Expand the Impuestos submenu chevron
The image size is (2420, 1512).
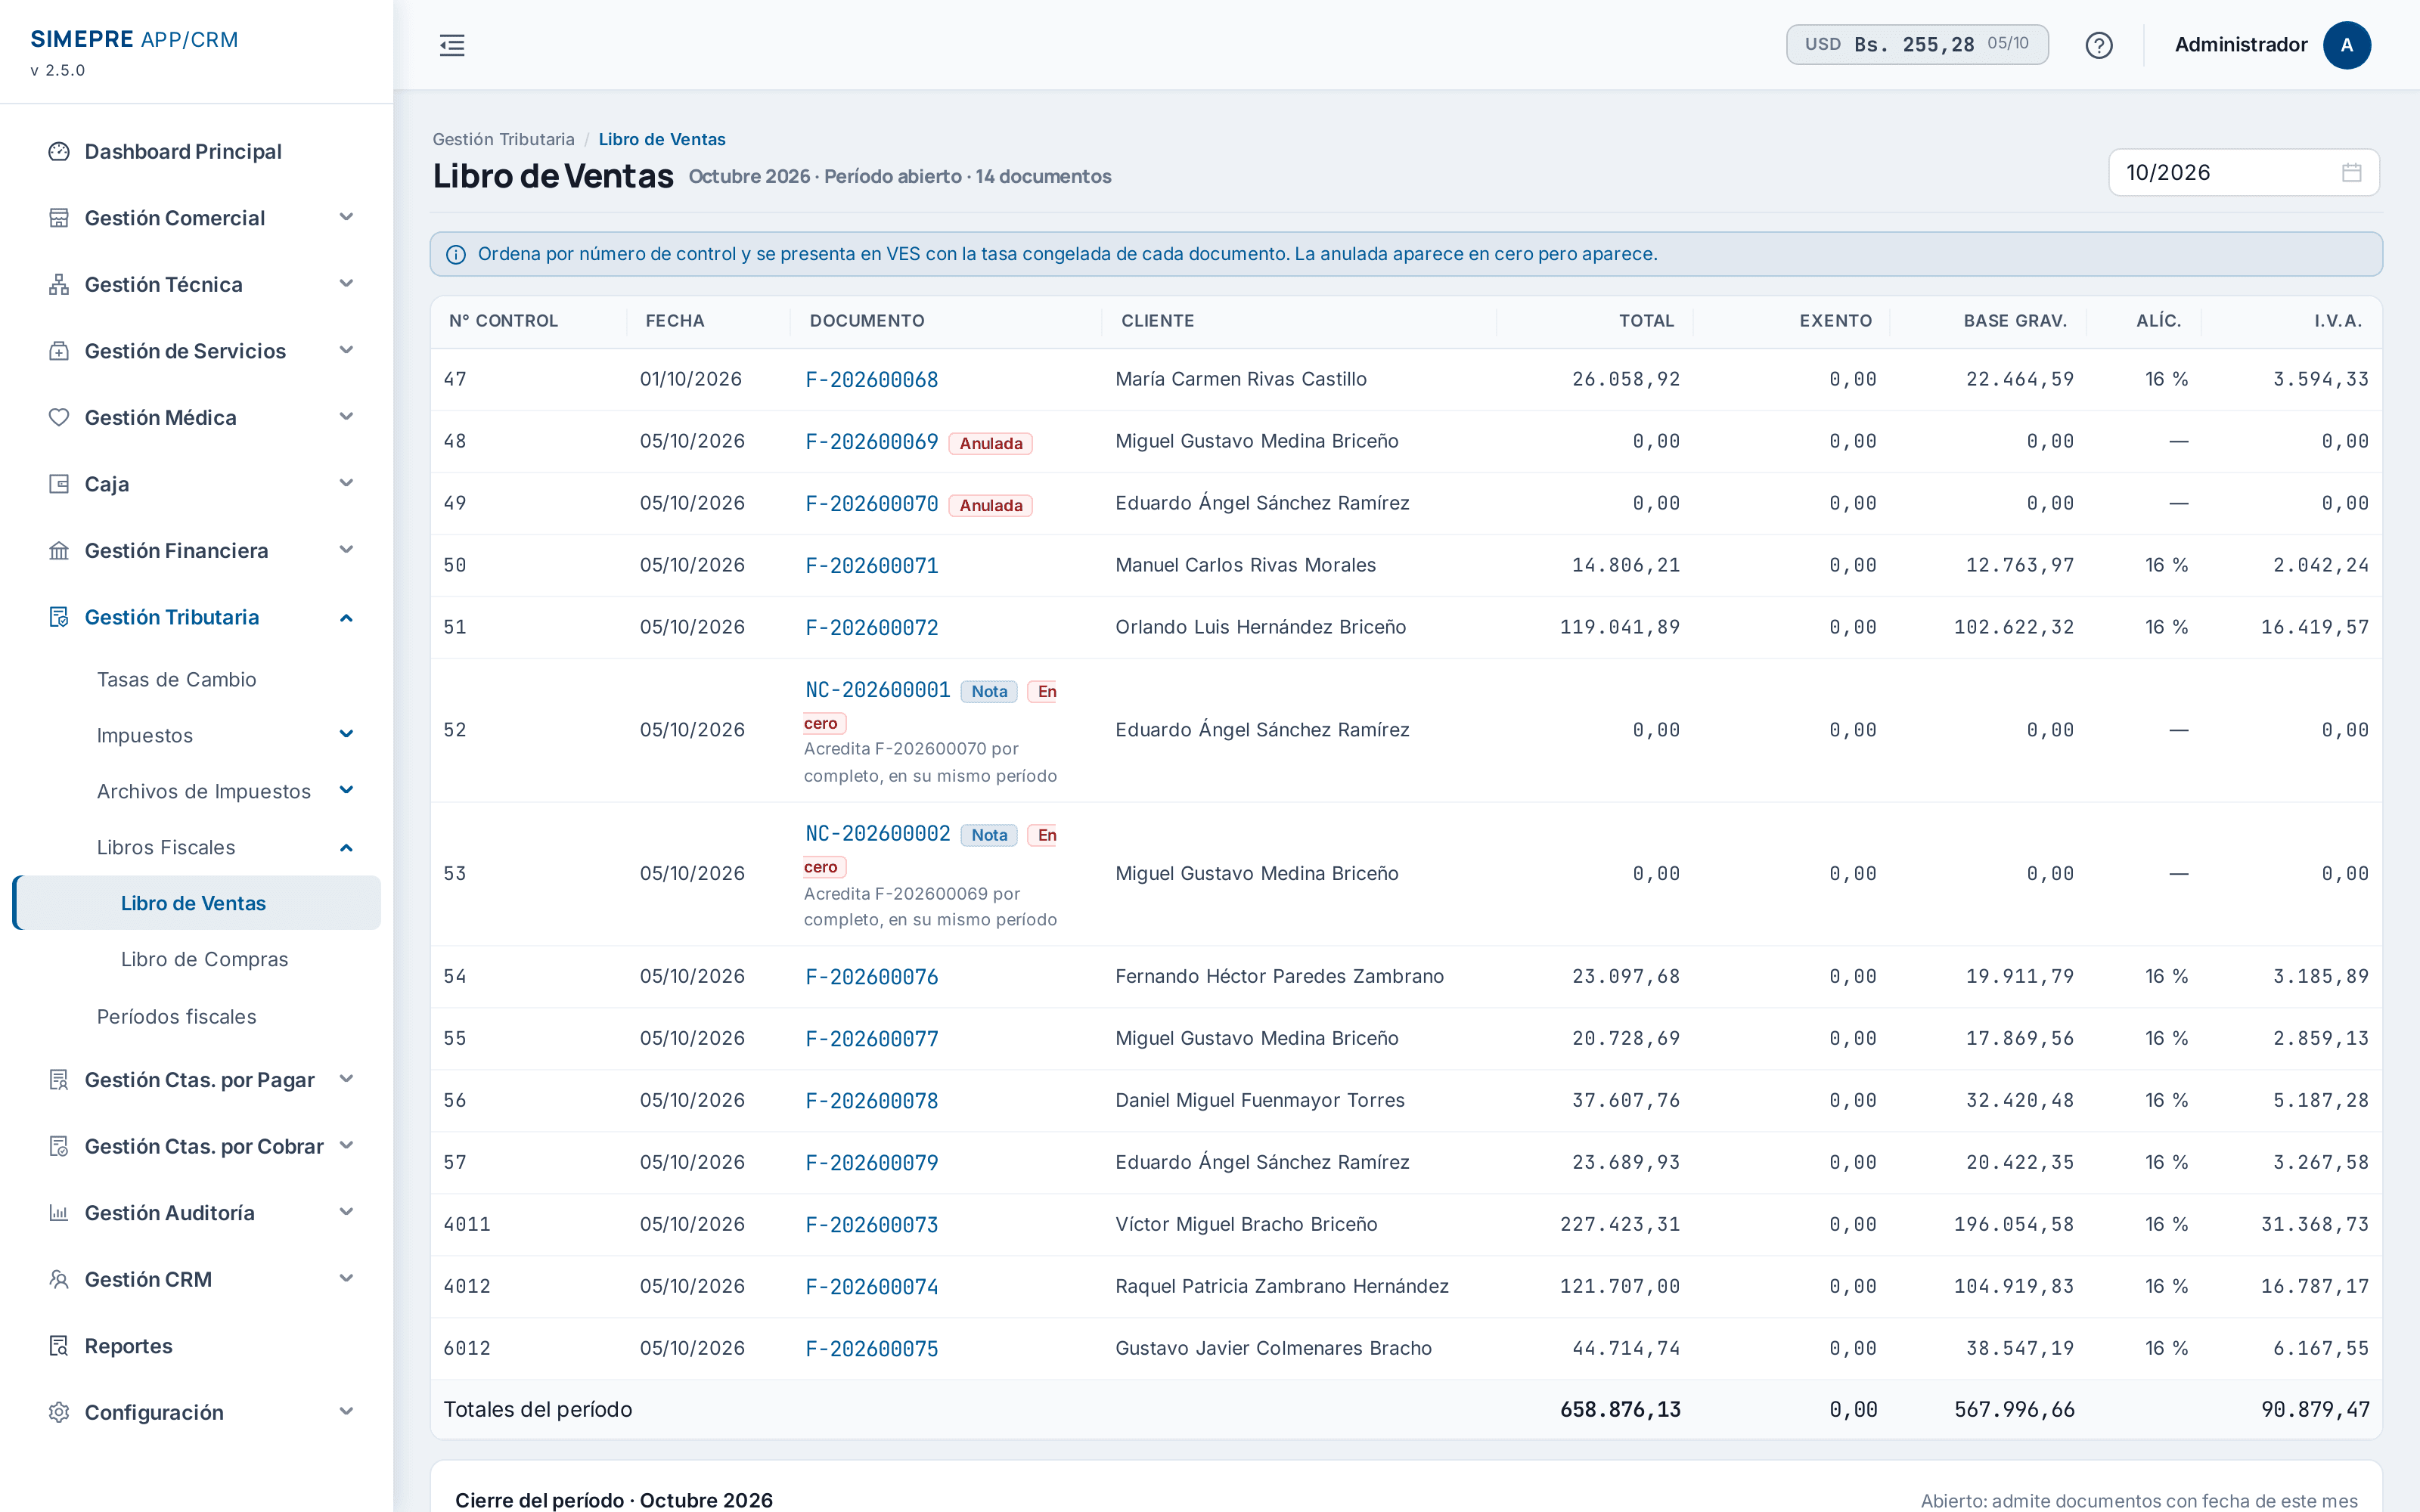pyautogui.click(x=346, y=734)
